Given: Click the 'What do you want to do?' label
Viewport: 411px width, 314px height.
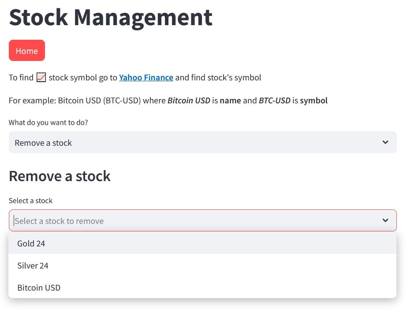Looking at the screenshot, I should (48, 122).
